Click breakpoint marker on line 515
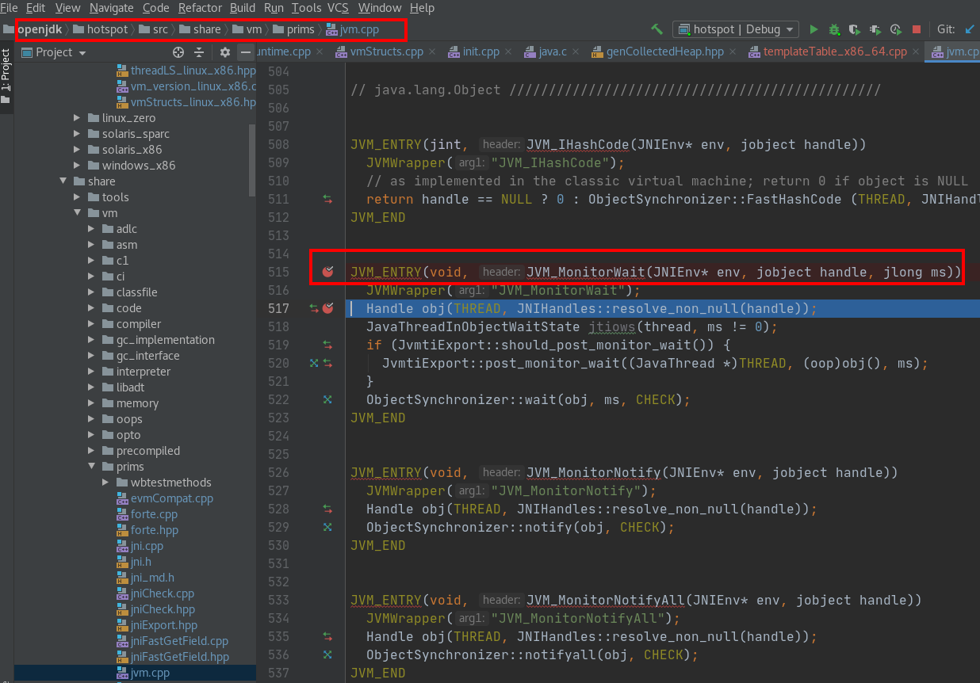Screen dimensions: 980x683 tap(327, 272)
